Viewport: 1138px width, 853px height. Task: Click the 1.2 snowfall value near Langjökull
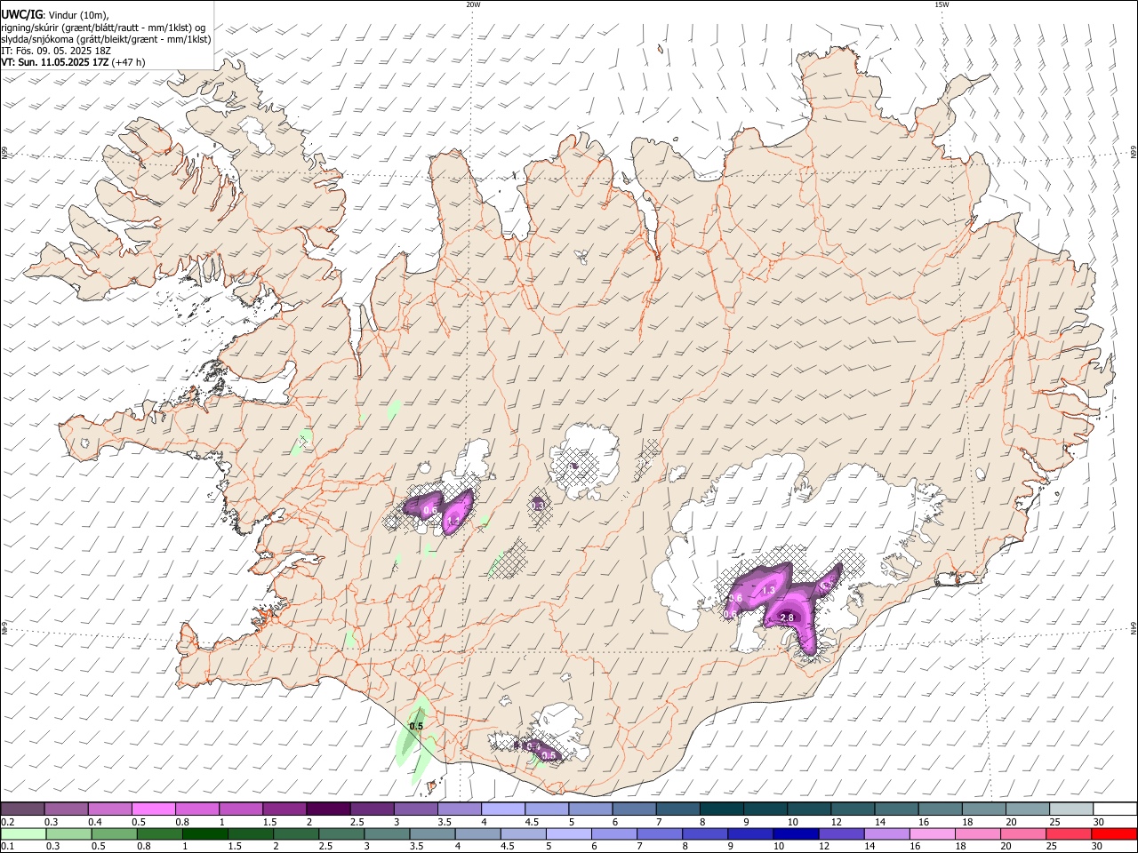click(453, 522)
